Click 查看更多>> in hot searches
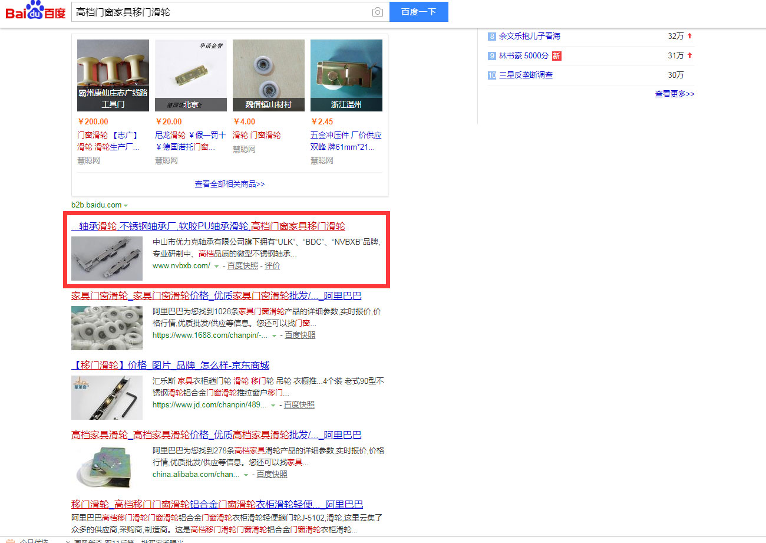766x543 pixels. 674,94
